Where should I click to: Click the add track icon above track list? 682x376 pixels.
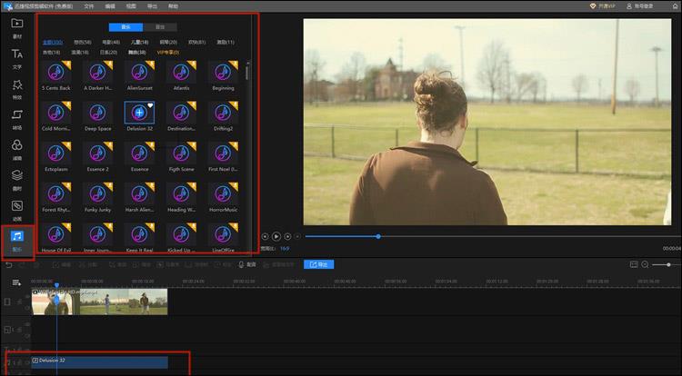[17, 282]
